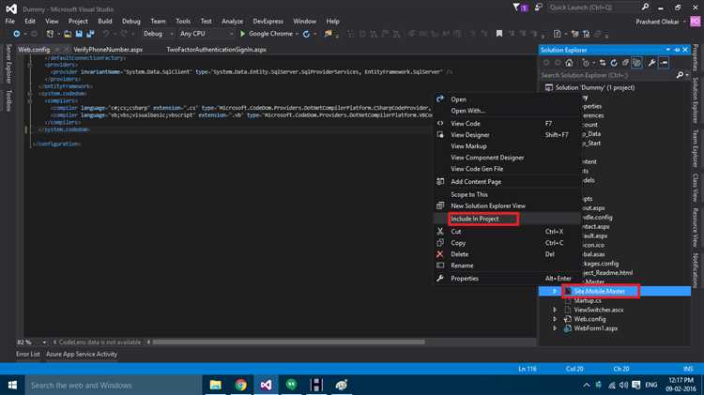The image size is (704, 395).
Task: Click the green Start debugging play icon
Action: click(x=242, y=34)
